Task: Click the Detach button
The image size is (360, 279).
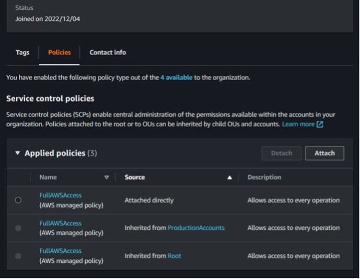Action: [x=281, y=153]
